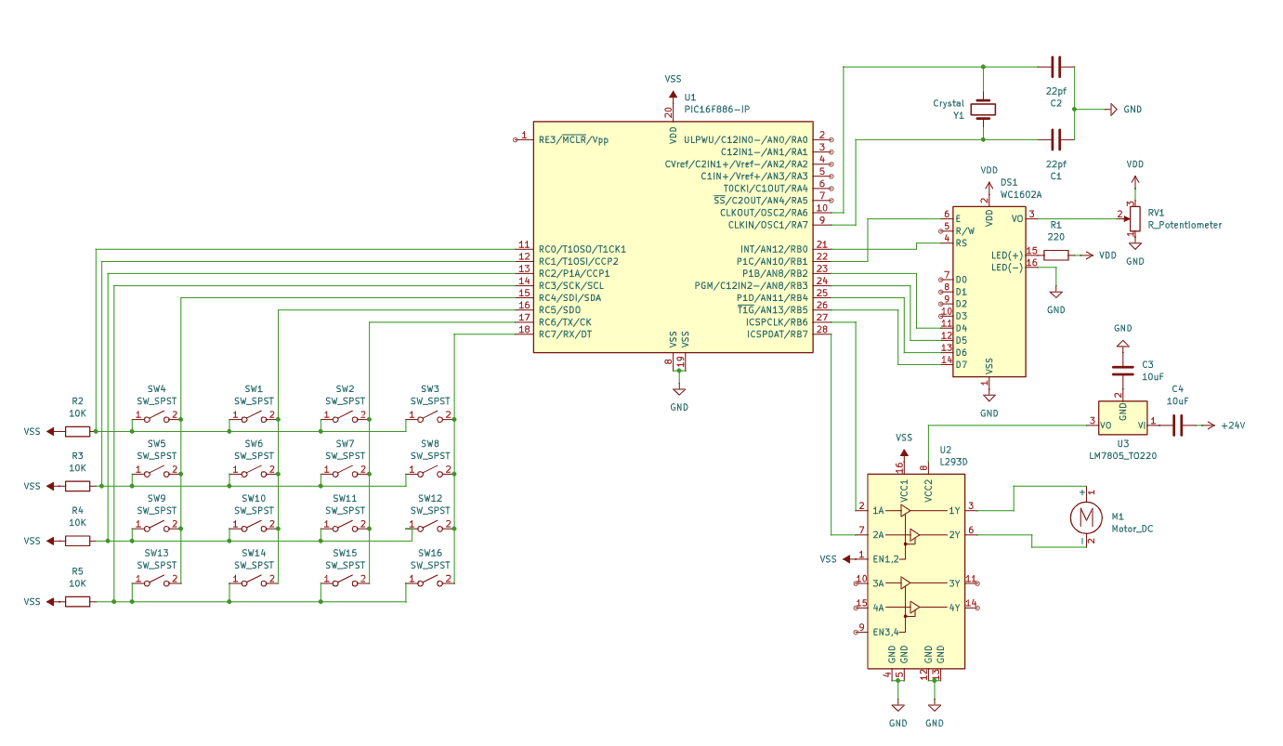Select the C4 10uF capacitor symbol

[x=1178, y=425]
